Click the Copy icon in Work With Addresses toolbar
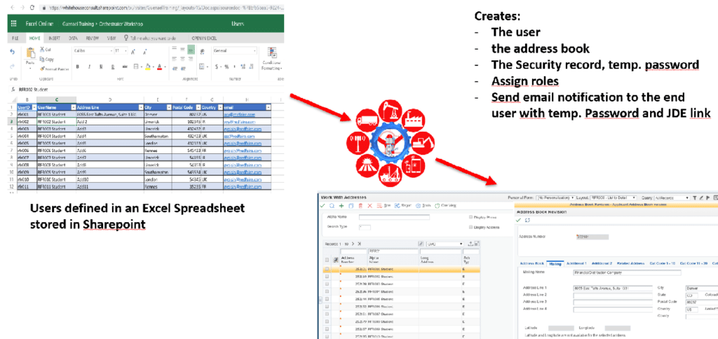718x339 pixels. click(351, 206)
